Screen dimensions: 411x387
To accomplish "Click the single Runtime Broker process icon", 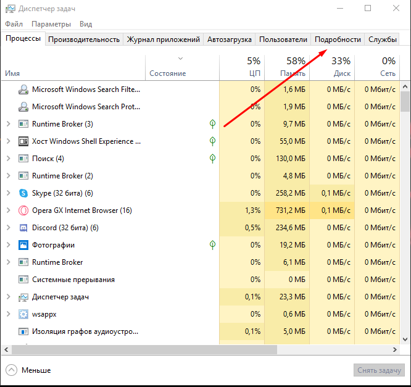I will (x=23, y=262).
